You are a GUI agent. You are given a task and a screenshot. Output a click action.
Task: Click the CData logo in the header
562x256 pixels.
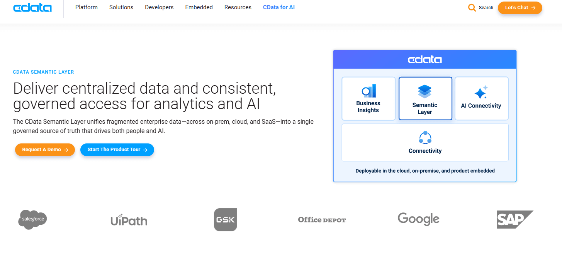click(32, 7)
